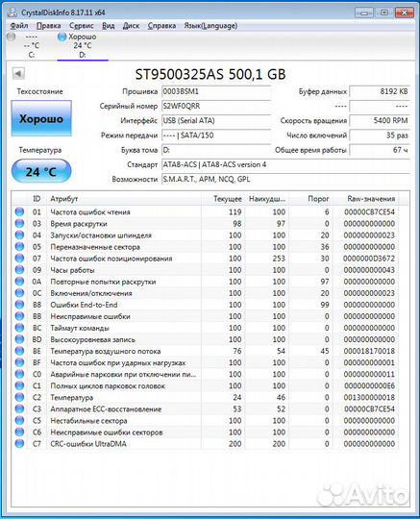Image resolution: width=420 pixels, height=519 pixels.
Task: Click the Прошивка field 0003BSM1
Action: (216, 91)
